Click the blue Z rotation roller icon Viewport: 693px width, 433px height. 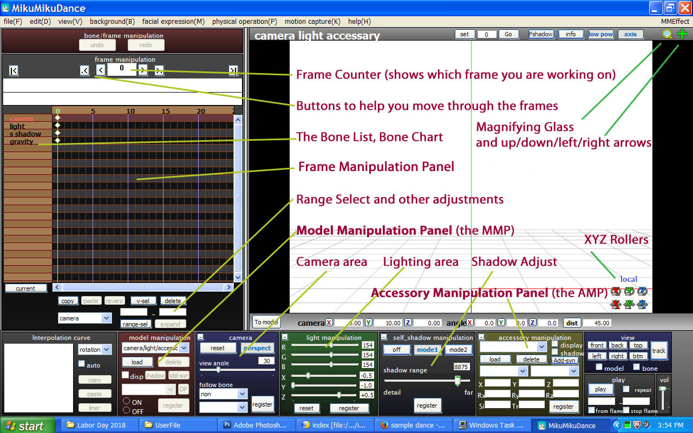click(x=643, y=291)
